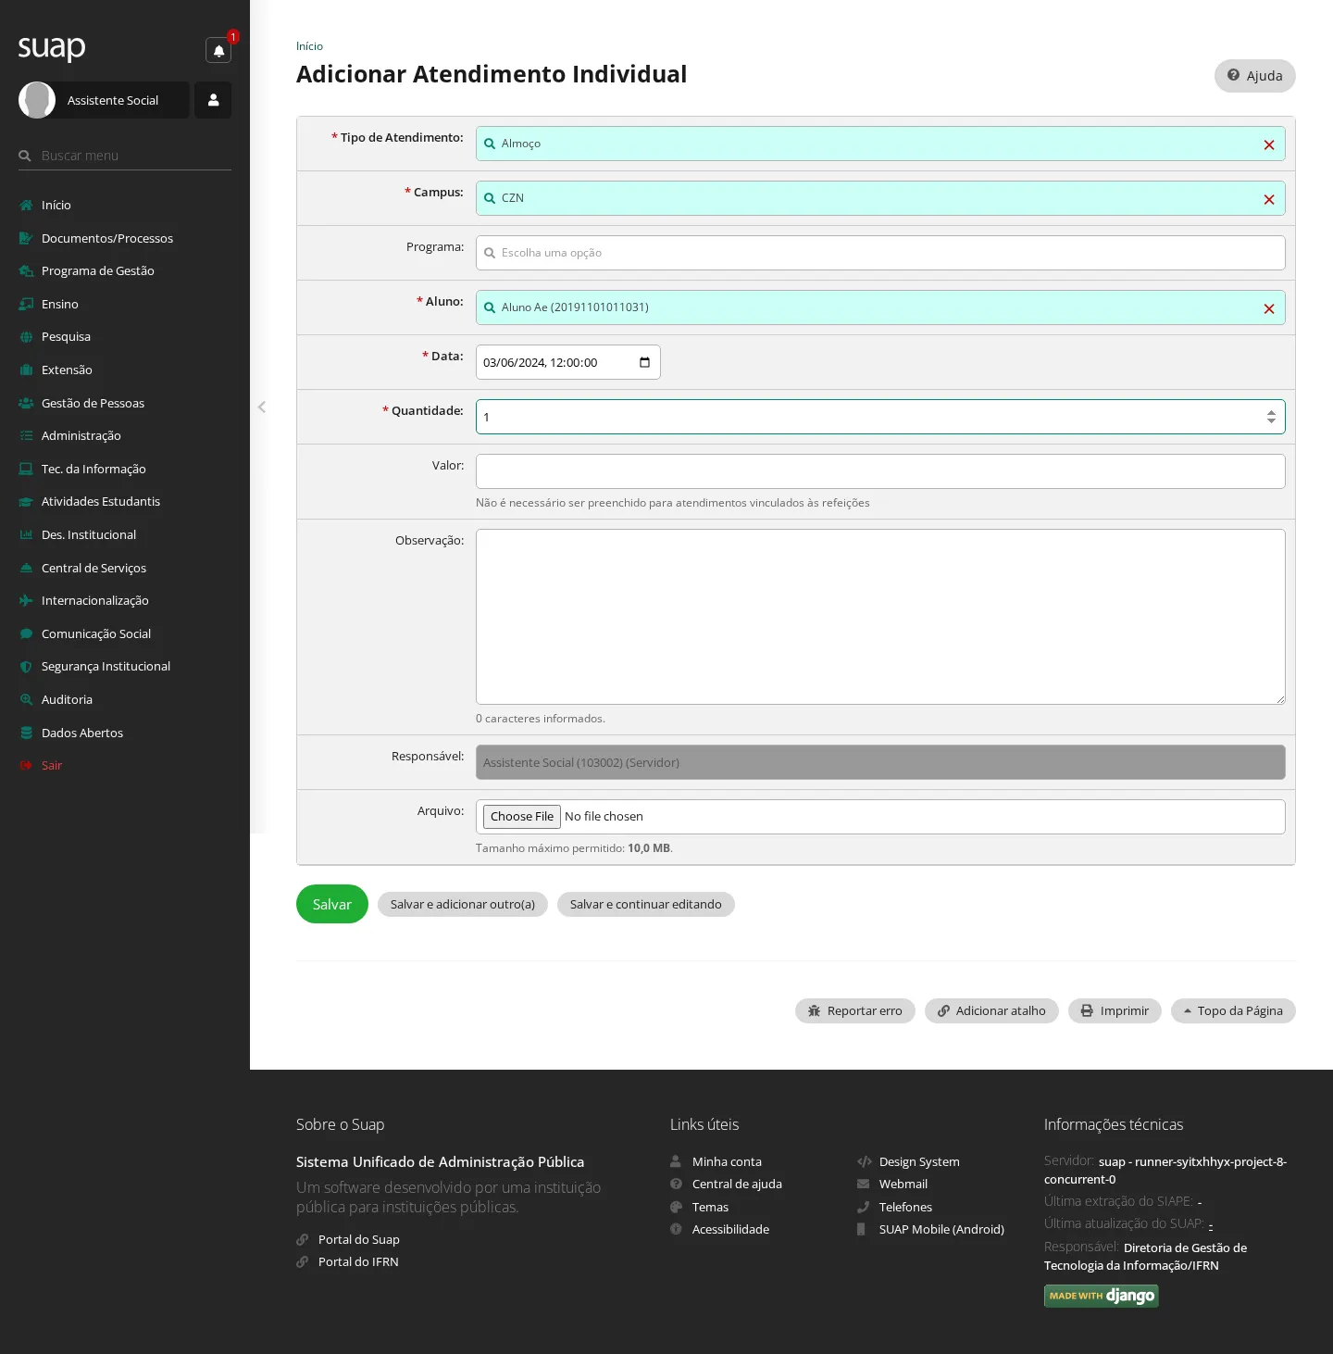Image resolution: width=1333 pixels, height=1354 pixels.
Task: Log out with the Sair item
Action: coord(52,765)
